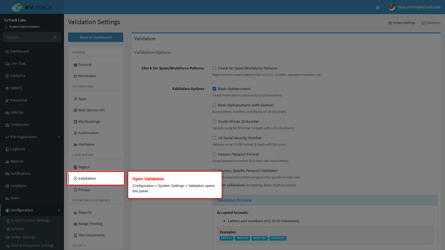Click the Notifications sidebar icon
This screenshot has width=445, height=250.
(x=7, y=174)
